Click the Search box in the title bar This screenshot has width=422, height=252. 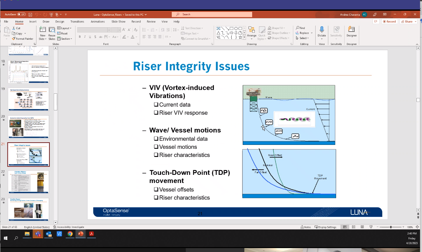click(212, 14)
